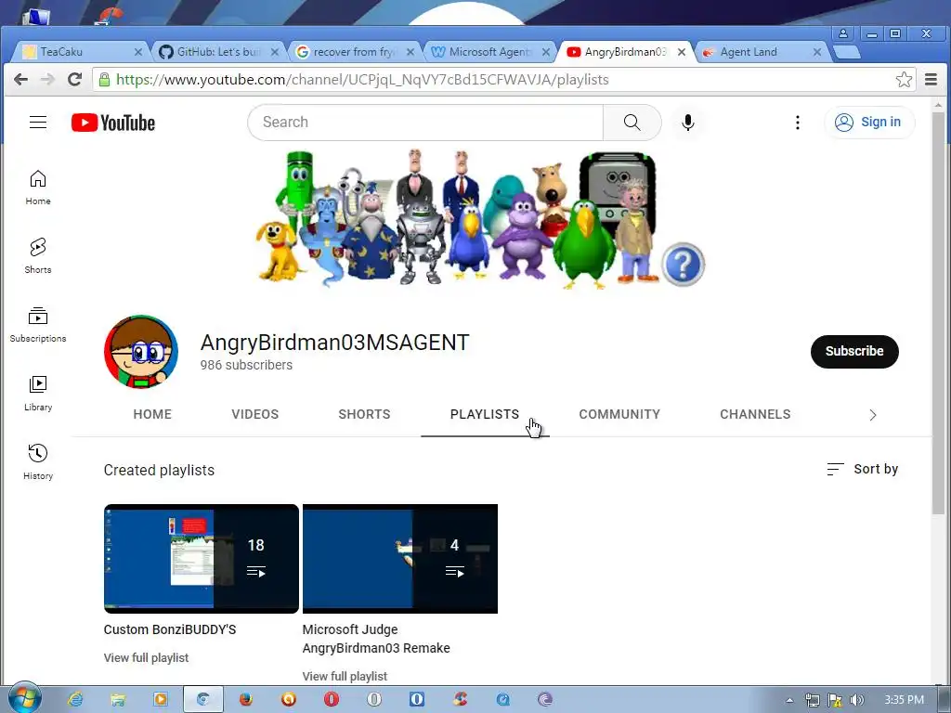Switch to the CHANNELS tab

[755, 414]
